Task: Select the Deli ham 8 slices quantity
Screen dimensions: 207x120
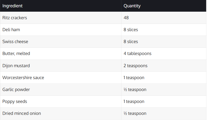Action: coord(131,30)
